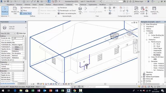Switch to the Sistemas tab
Image resolution: width=166 pixels, height=93 pixels.
pyautogui.click(x=27, y=5)
